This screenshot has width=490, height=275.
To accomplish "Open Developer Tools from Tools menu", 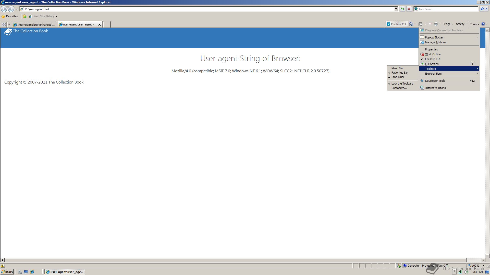I will click(449, 81).
